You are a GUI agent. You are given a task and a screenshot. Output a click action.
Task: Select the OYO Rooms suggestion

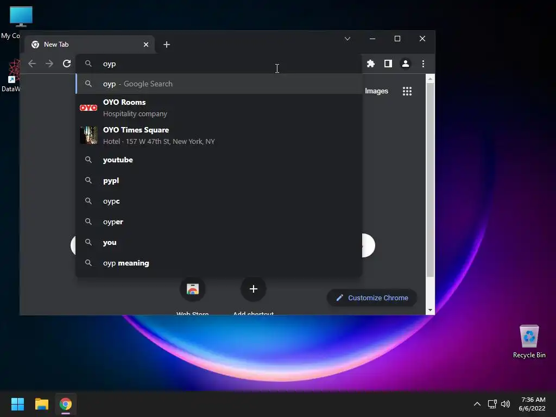pyautogui.click(x=218, y=108)
